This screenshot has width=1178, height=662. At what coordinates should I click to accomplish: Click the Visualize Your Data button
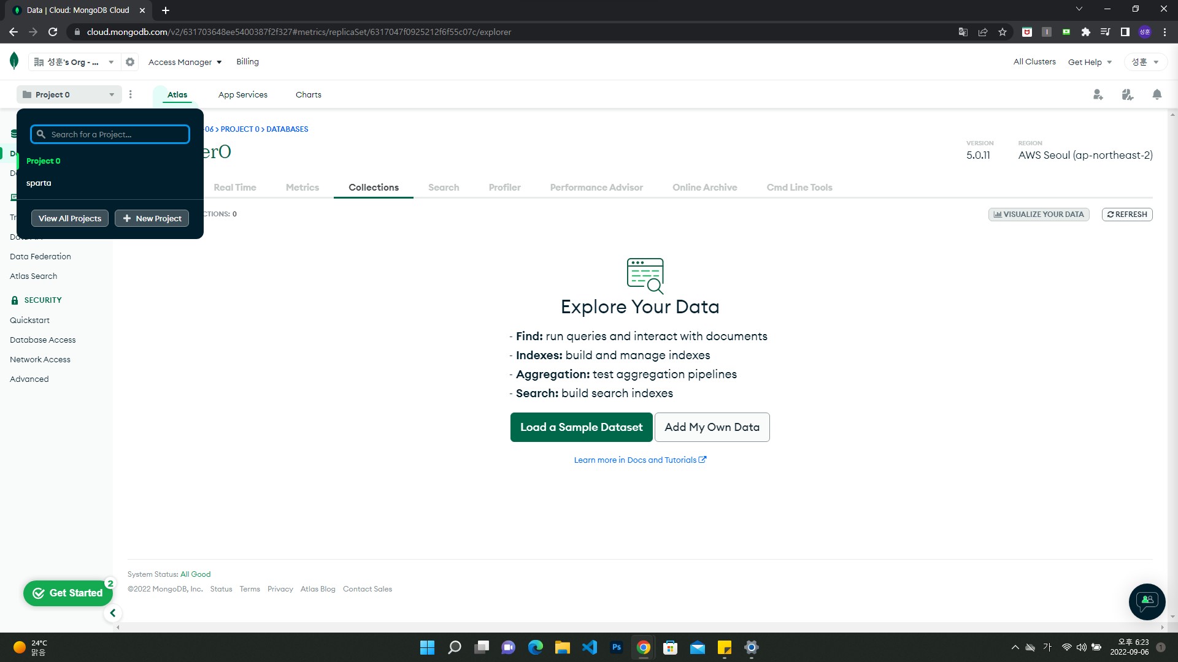click(1039, 215)
